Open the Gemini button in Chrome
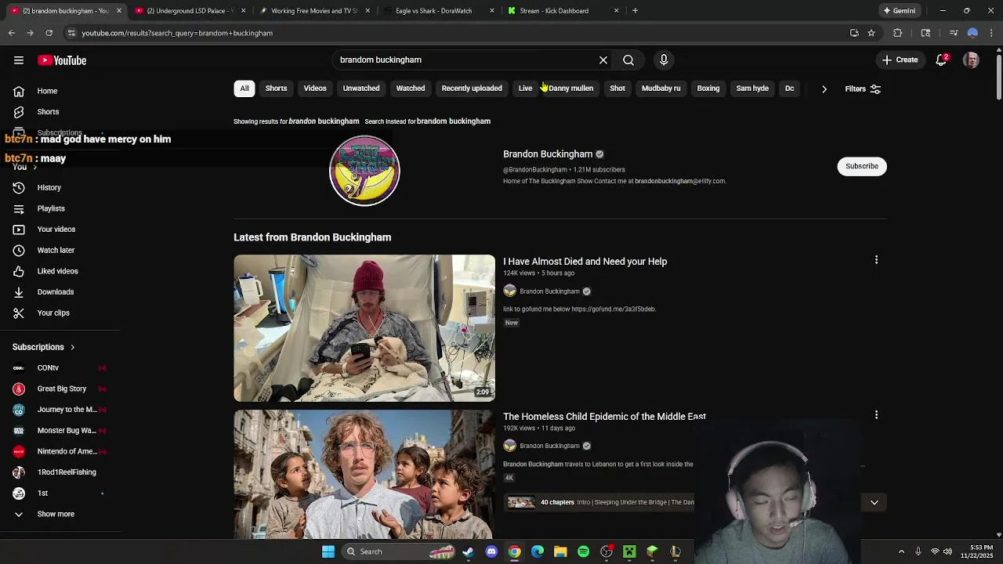The height and width of the screenshot is (564, 1003). 900,11
